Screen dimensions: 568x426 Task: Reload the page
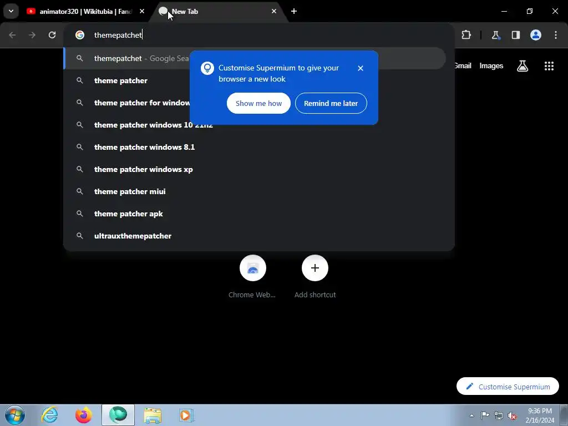pos(52,35)
